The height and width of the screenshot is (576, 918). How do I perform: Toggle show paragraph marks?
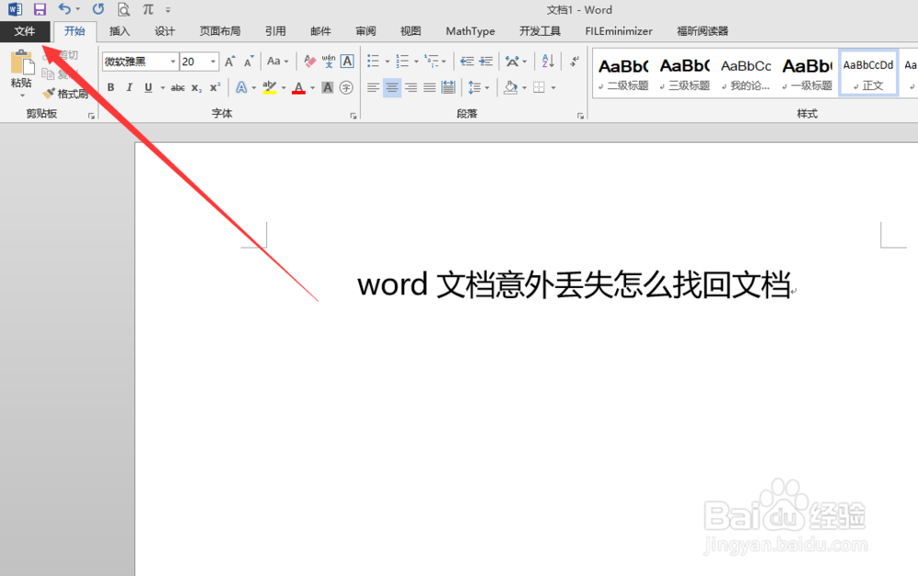[x=576, y=61]
